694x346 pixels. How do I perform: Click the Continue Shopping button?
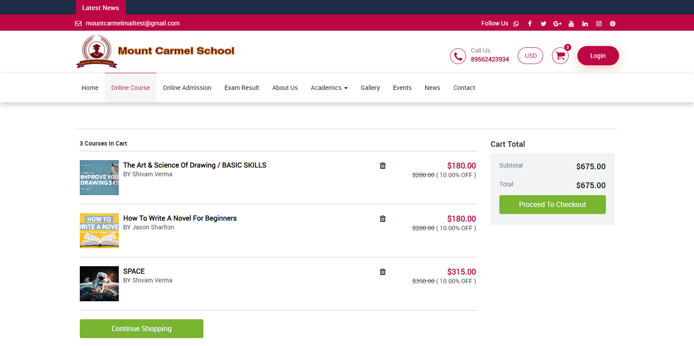tap(141, 328)
